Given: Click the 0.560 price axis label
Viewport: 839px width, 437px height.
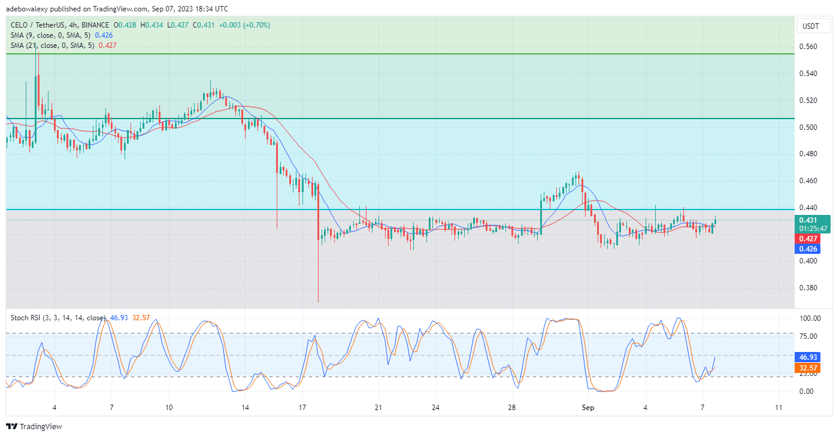Looking at the screenshot, I should tap(809, 47).
